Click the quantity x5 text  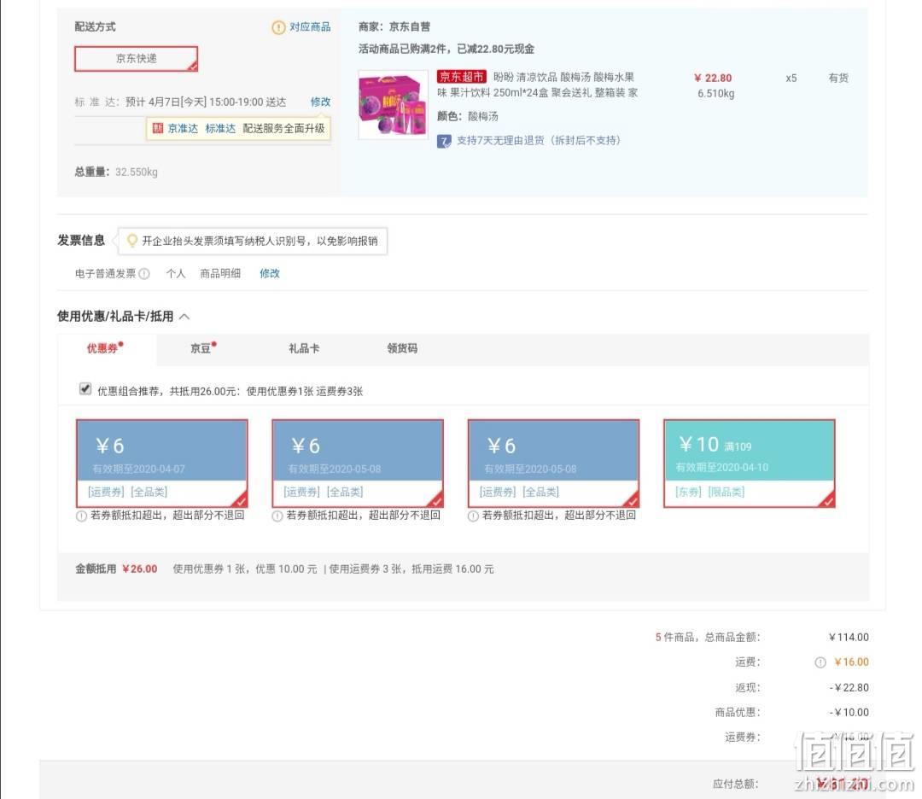(791, 79)
